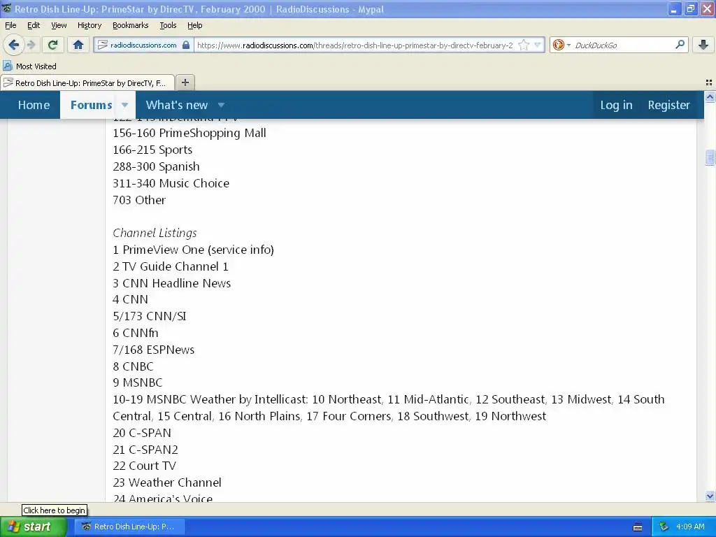Image resolution: width=716 pixels, height=537 pixels.
Task: Open the Forums navigation link
Action: (91, 105)
